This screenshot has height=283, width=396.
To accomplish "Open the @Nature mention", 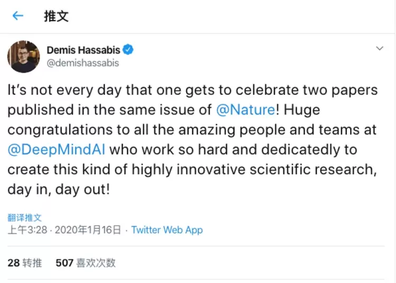I will 246,110.
